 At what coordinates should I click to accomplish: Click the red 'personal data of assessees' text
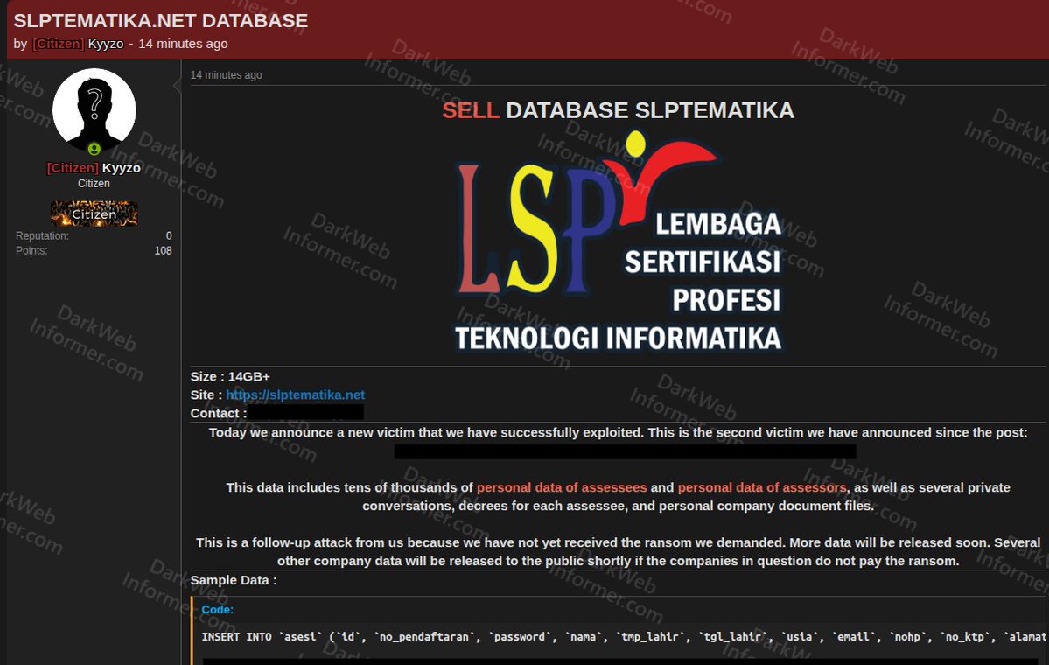pyautogui.click(x=562, y=487)
